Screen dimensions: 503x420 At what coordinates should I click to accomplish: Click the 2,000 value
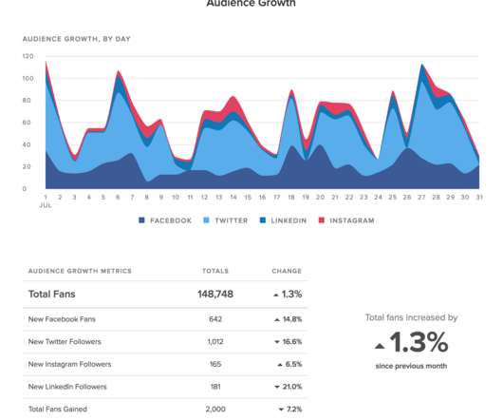(215, 410)
